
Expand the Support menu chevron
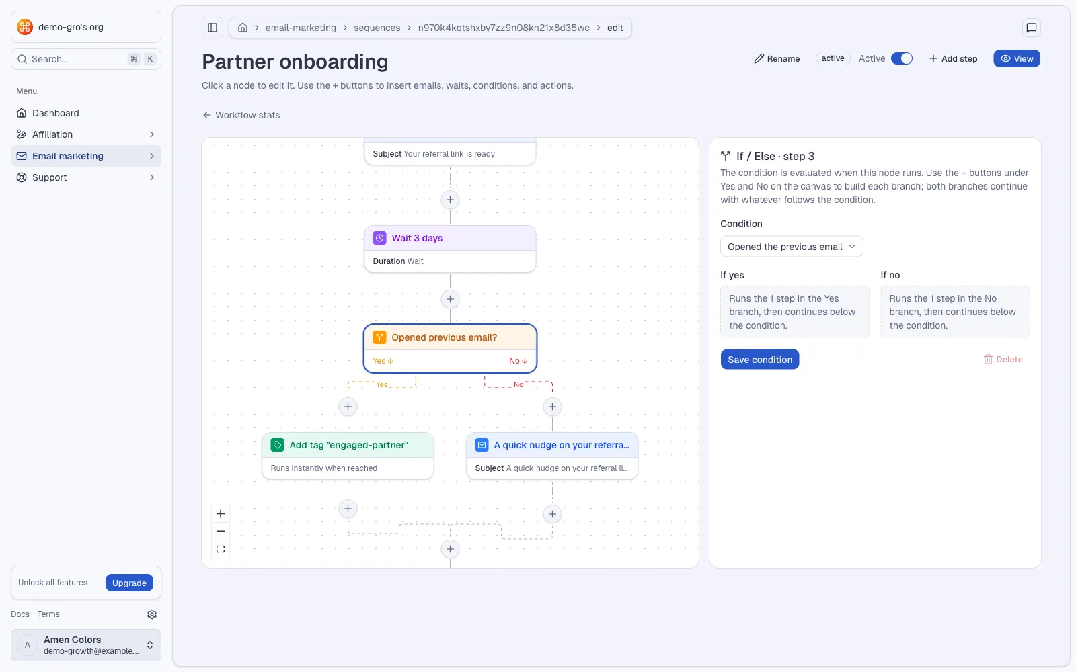pos(152,177)
